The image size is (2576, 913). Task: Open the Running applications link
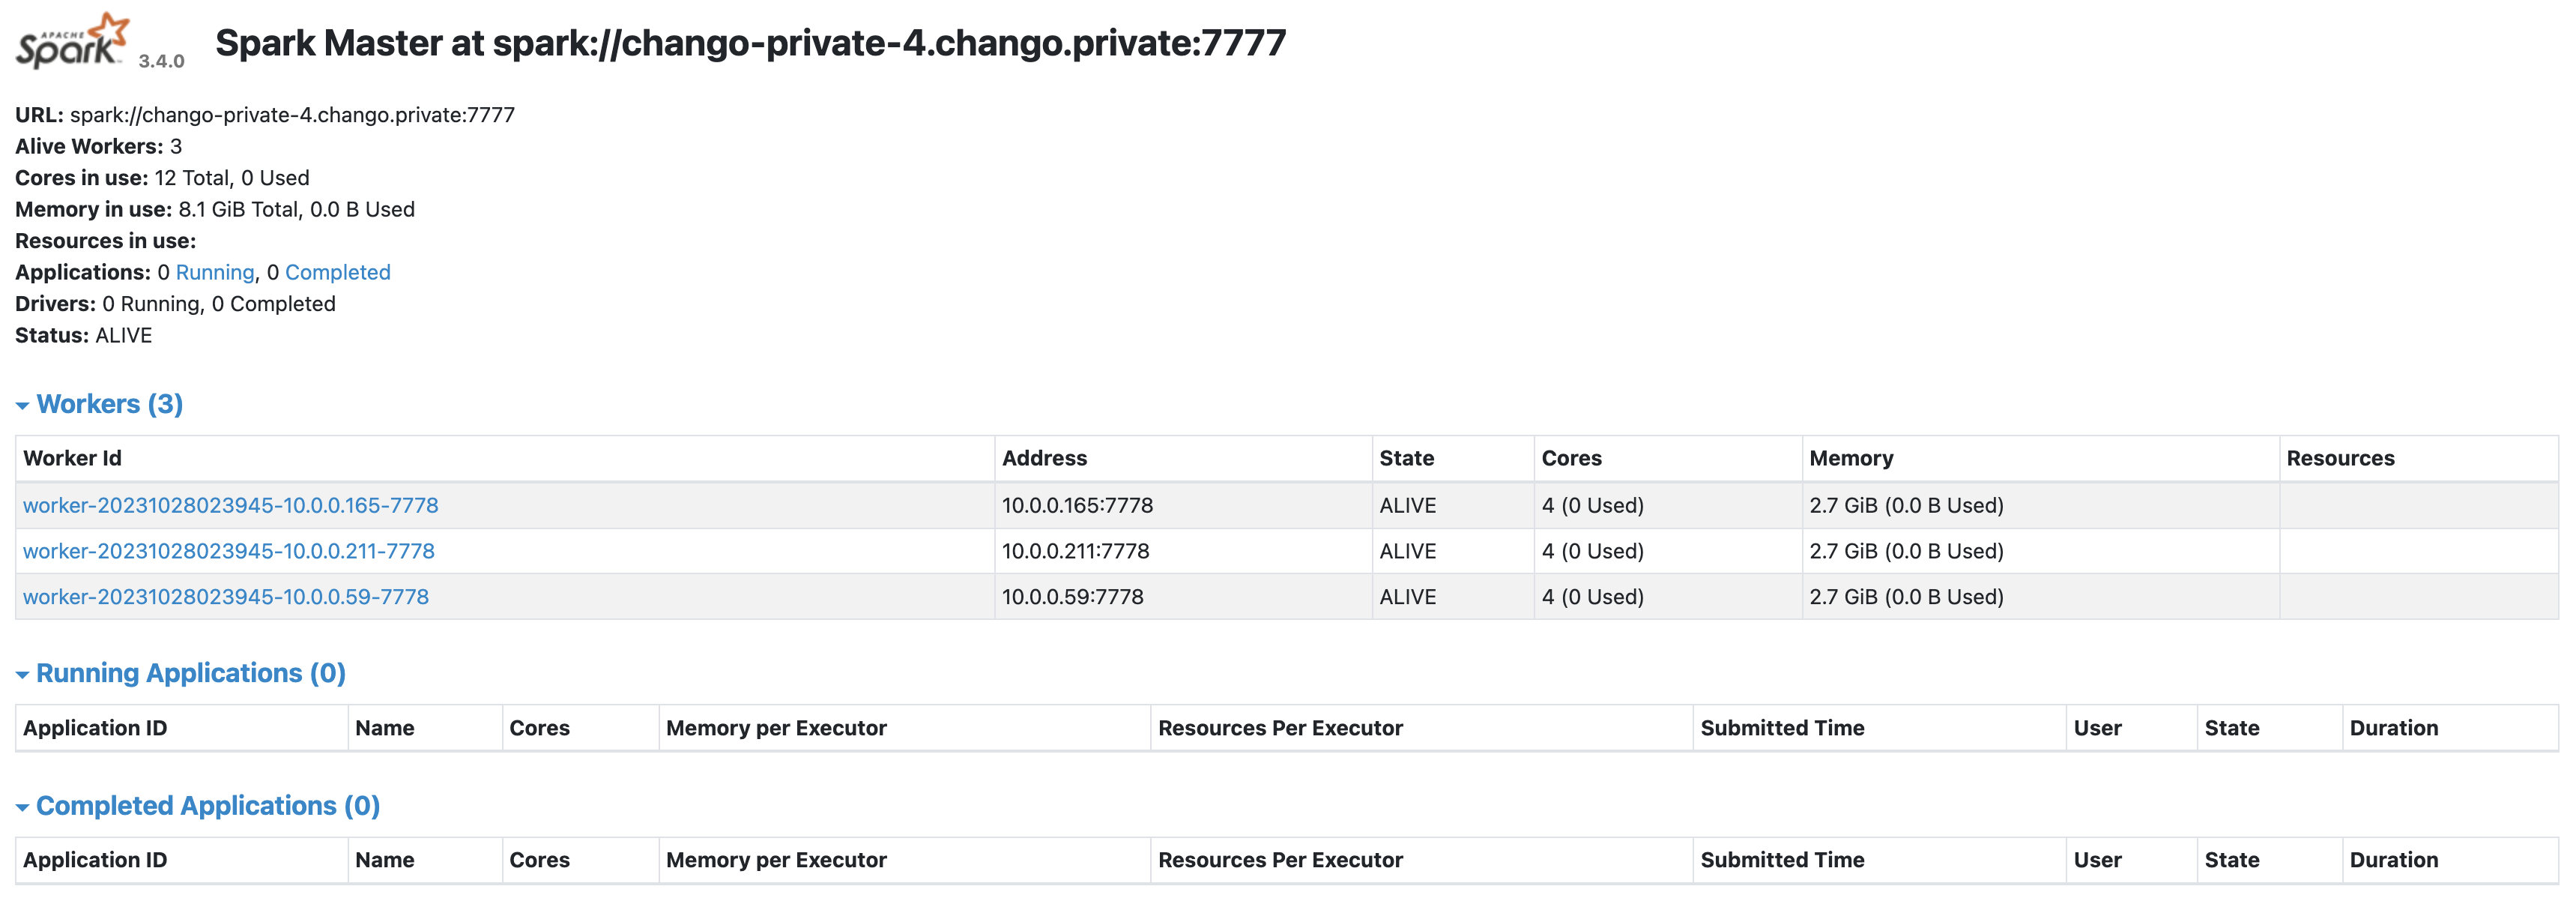pyautogui.click(x=215, y=272)
